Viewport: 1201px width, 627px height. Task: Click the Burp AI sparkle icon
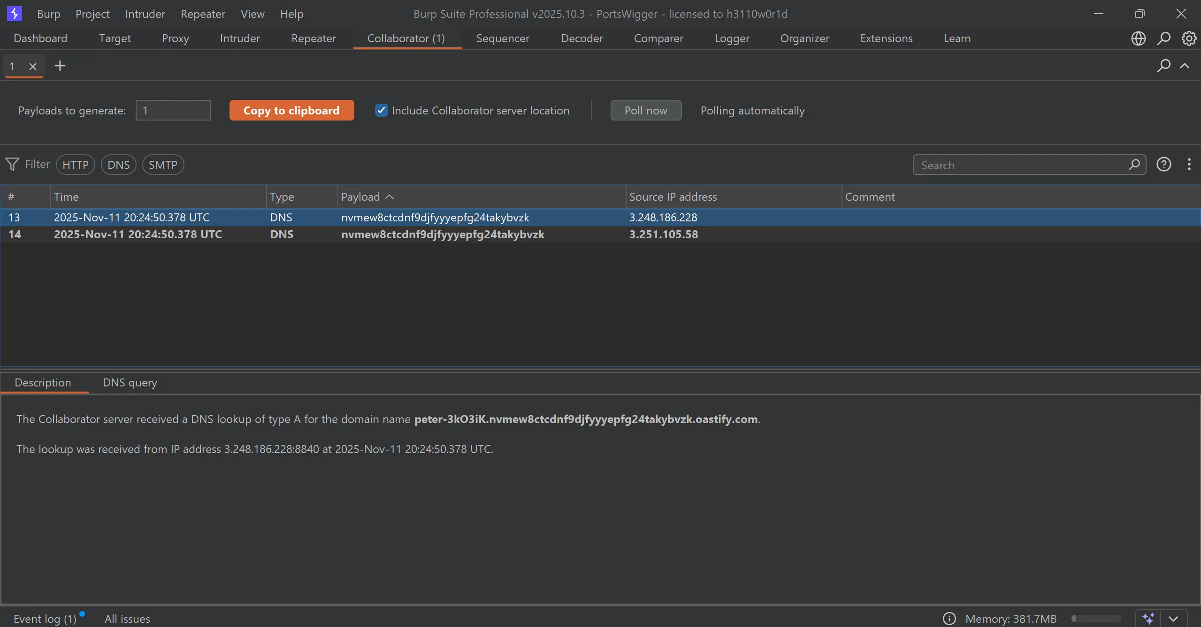click(x=1148, y=618)
